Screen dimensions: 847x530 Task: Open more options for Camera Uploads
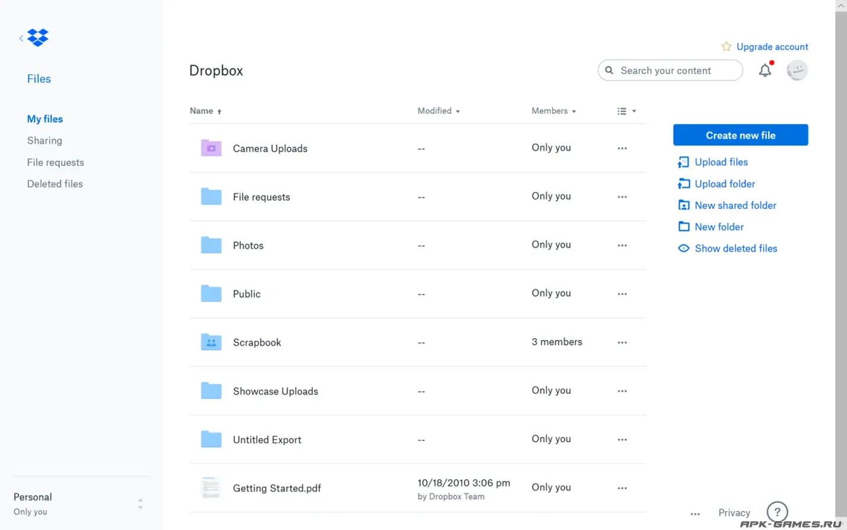(622, 148)
